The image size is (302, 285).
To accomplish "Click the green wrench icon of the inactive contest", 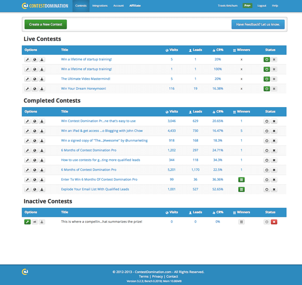I will tap(28, 222).
